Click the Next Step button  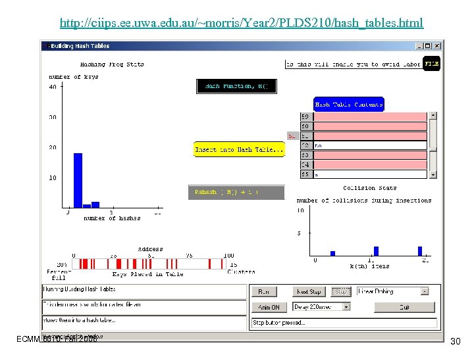coord(309,292)
